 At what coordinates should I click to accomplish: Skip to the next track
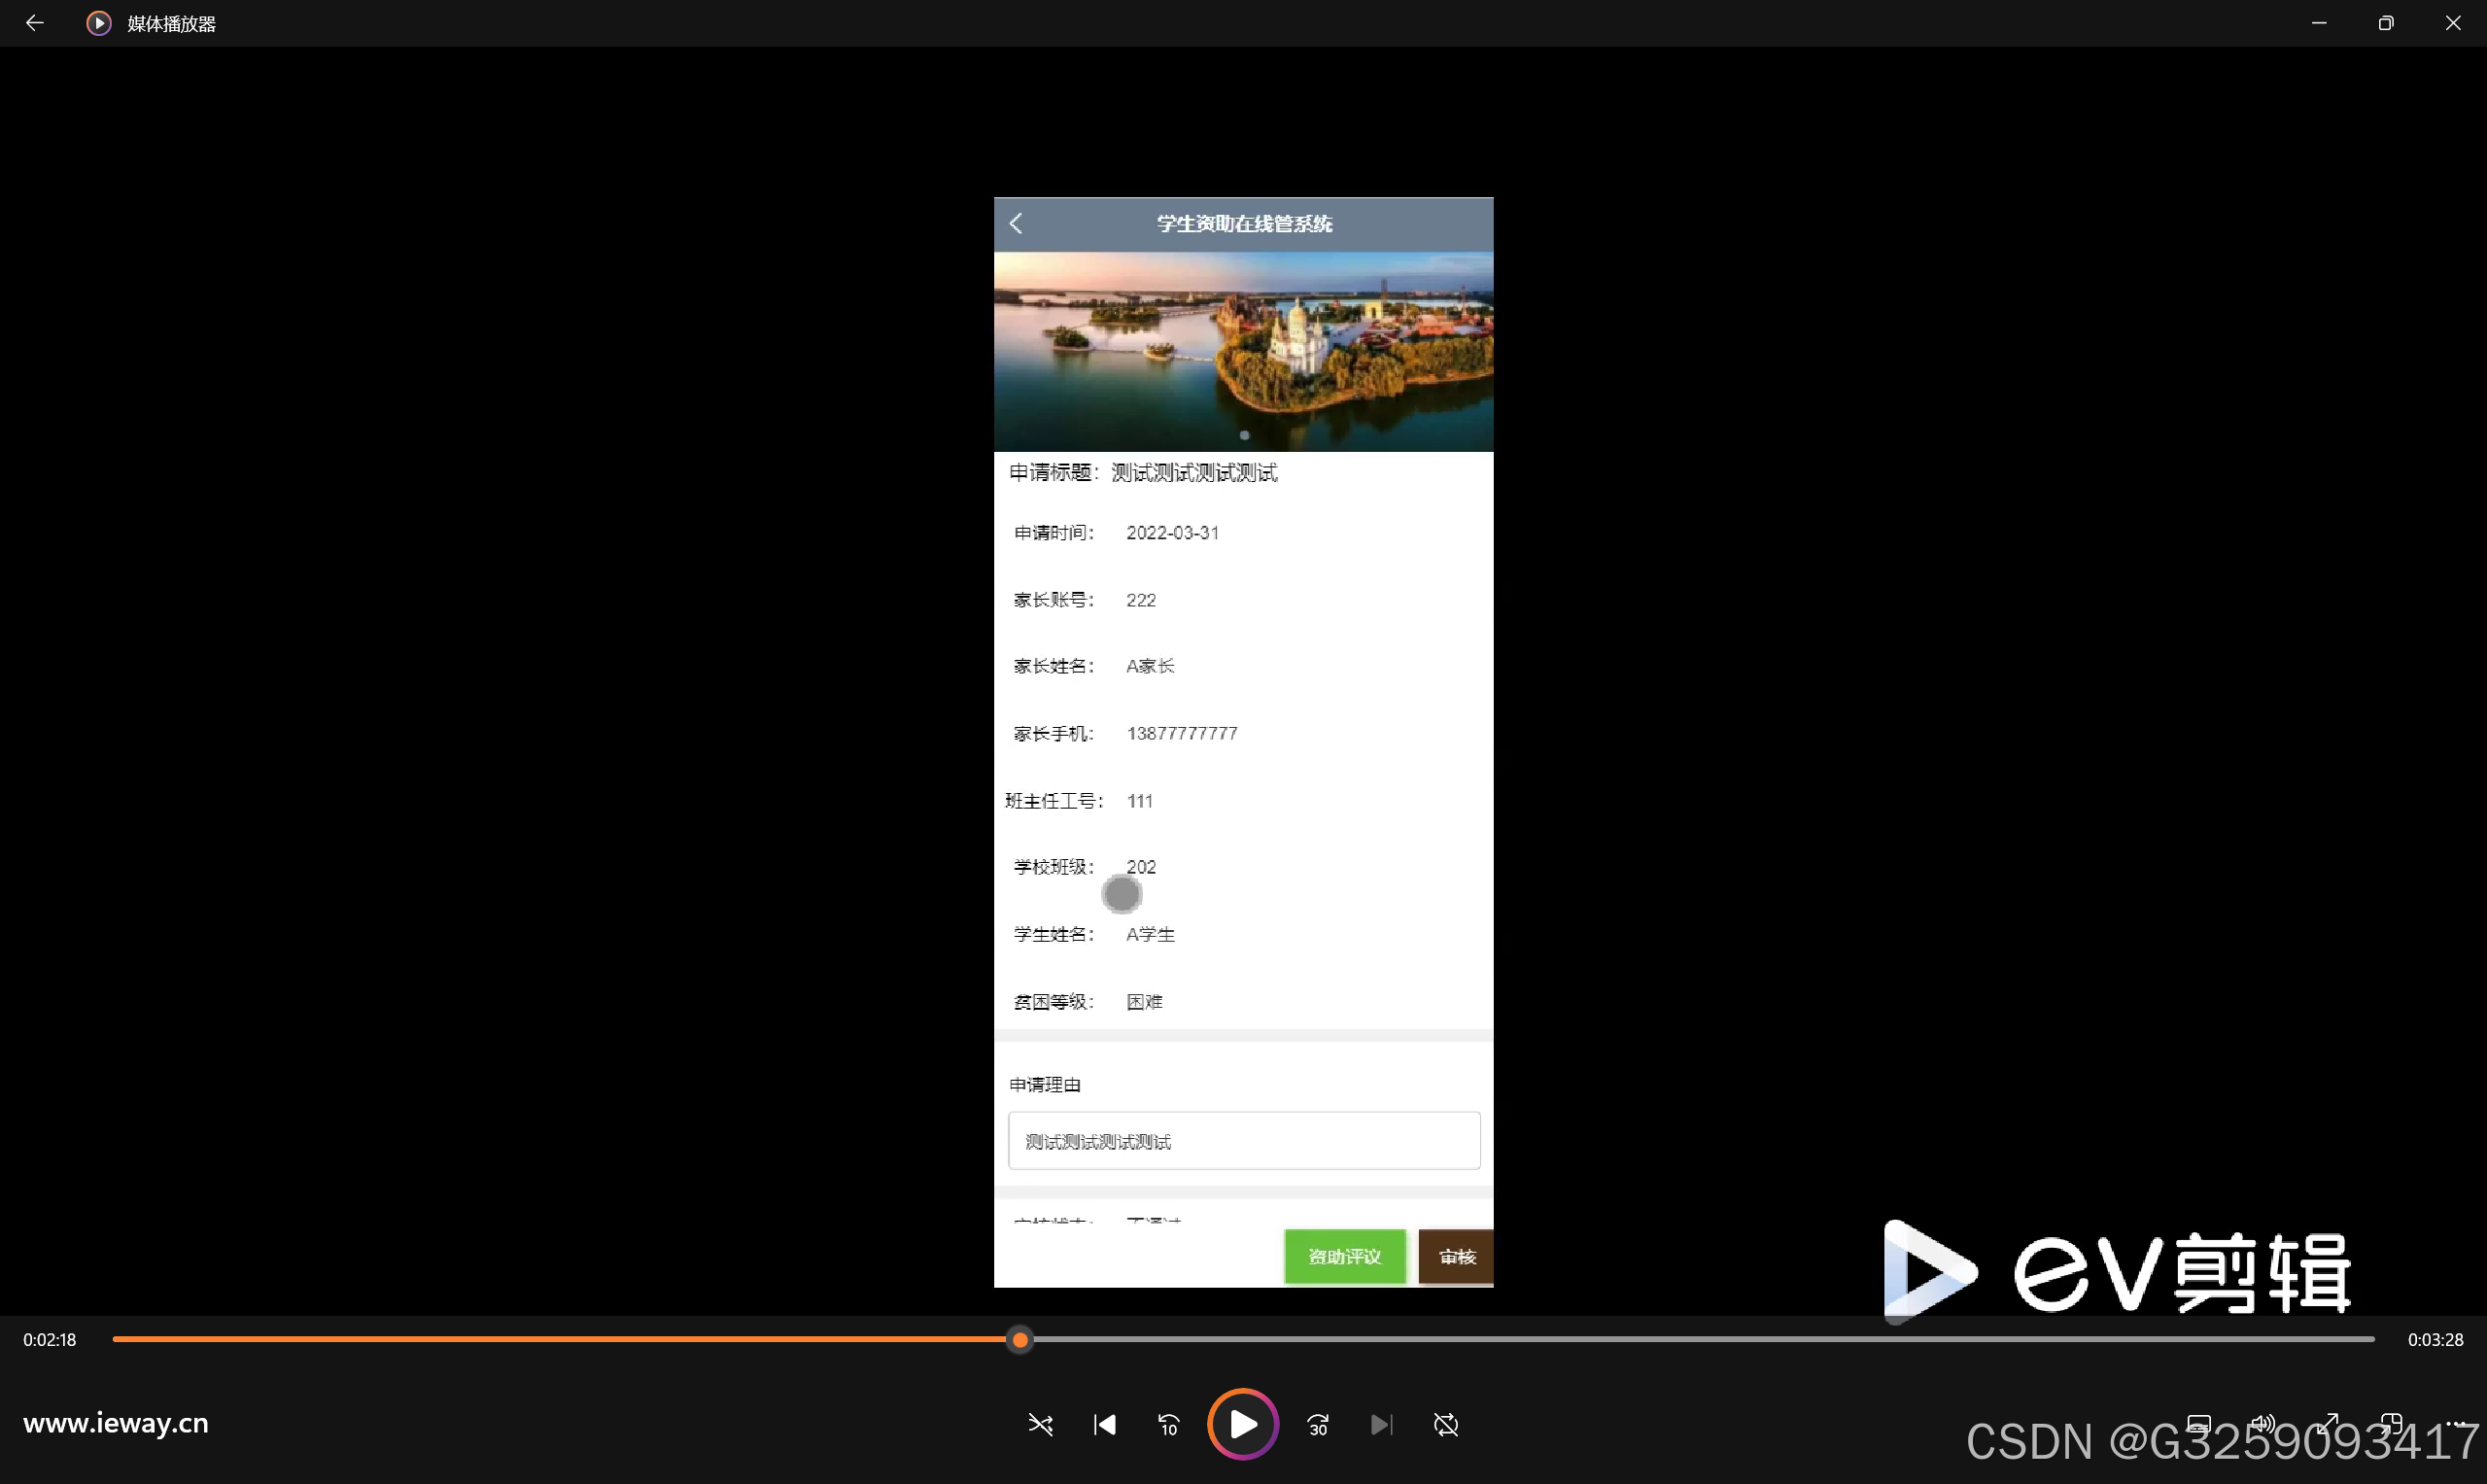click(x=1381, y=1424)
